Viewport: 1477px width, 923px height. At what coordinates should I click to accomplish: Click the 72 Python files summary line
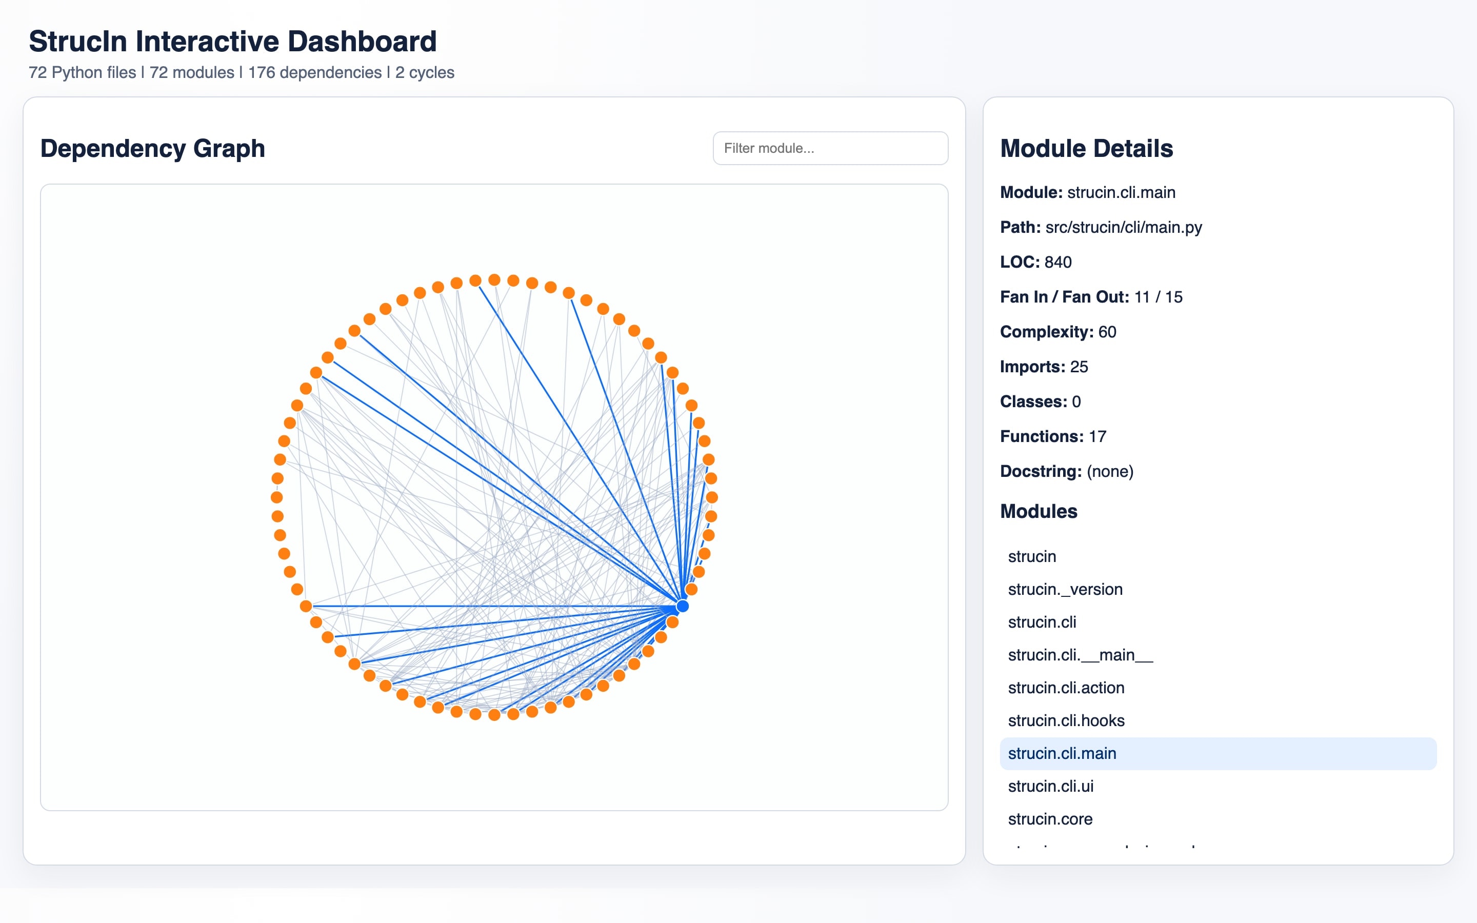click(x=241, y=72)
